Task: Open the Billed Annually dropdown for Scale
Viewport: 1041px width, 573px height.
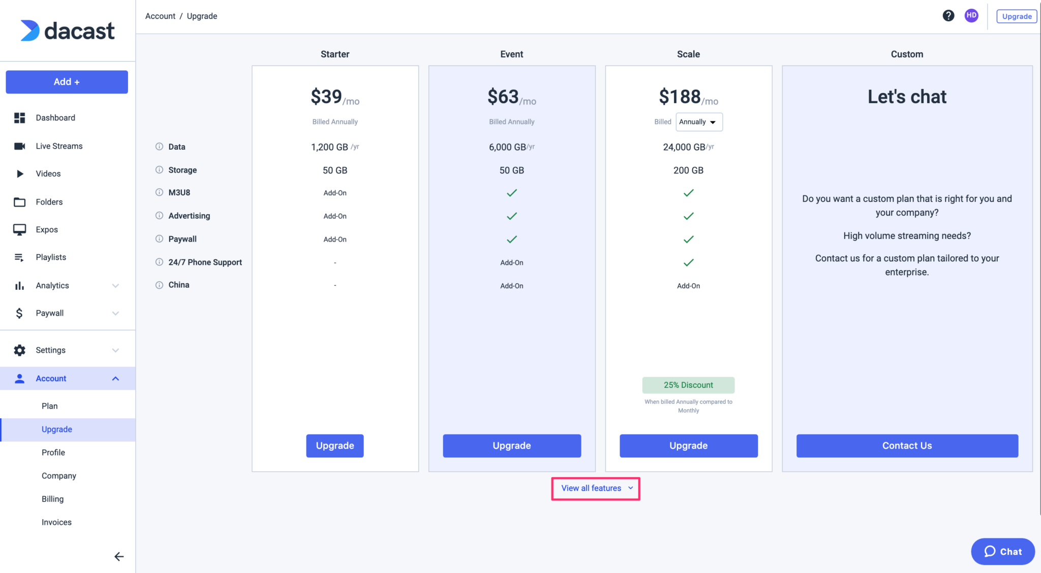Action: coord(699,122)
